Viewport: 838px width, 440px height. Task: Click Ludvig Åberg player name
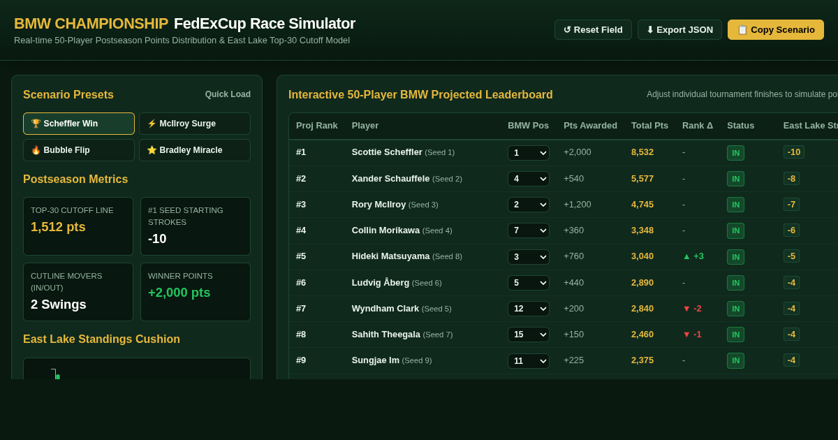(381, 282)
